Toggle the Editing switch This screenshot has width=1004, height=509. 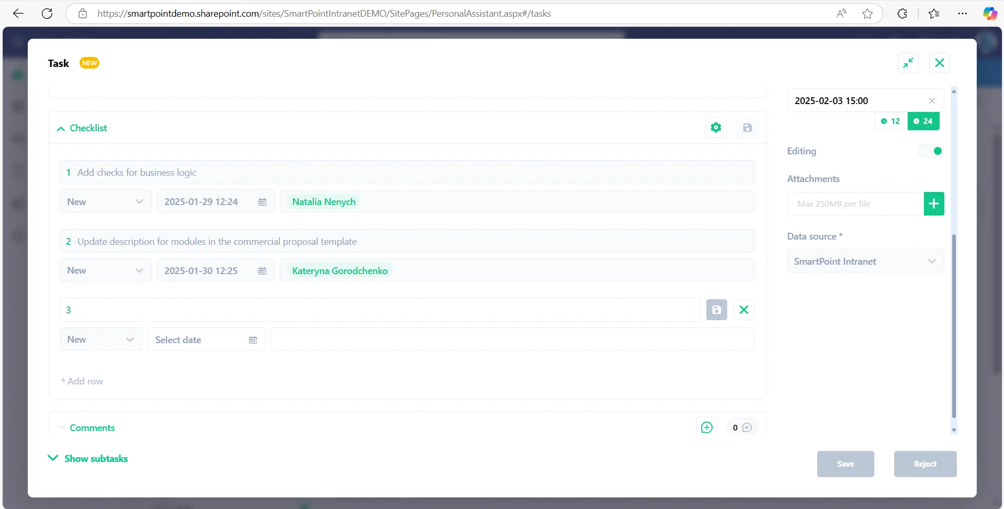931,151
